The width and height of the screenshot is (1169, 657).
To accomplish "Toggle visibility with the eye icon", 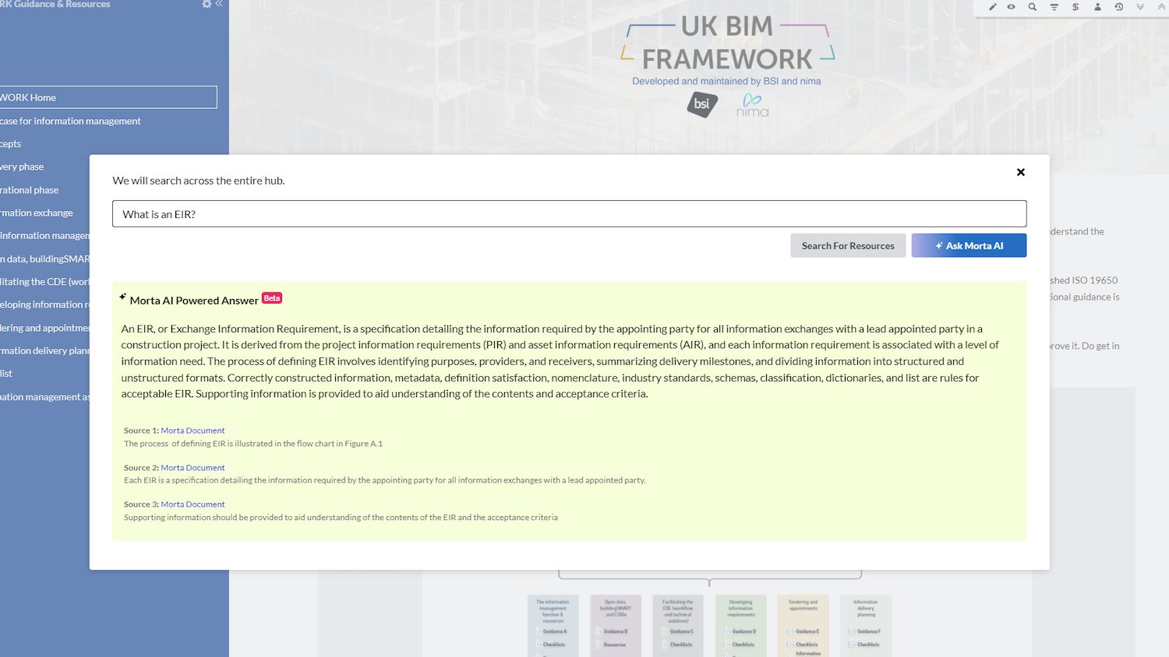I will 1010,6.
